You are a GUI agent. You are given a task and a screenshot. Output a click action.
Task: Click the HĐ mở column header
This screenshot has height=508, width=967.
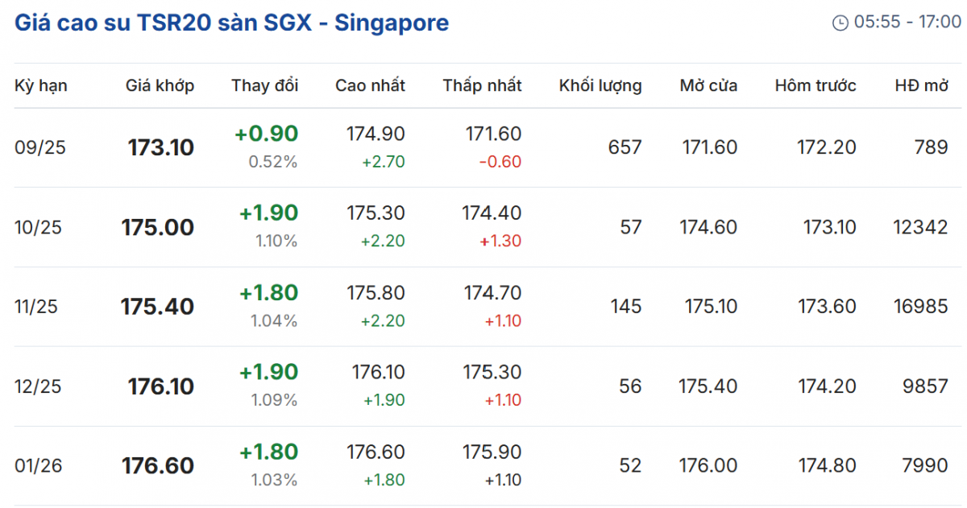[921, 85]
